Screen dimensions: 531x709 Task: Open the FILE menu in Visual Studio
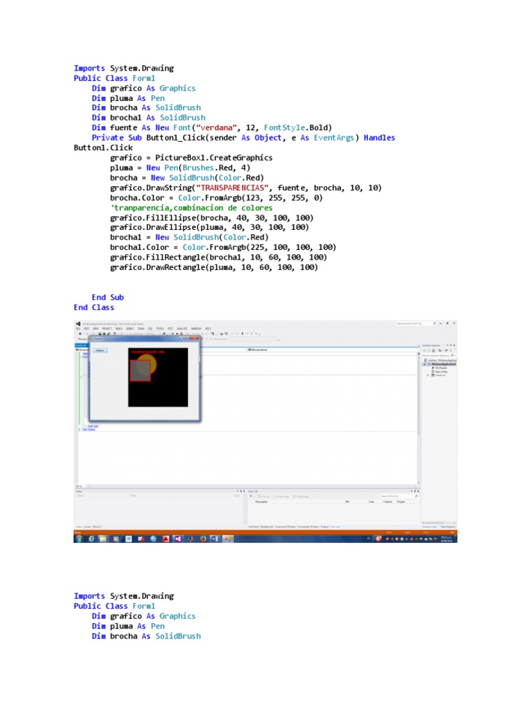point(77,329)
